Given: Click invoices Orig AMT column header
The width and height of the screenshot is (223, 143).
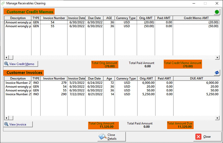Looking at the screenshot, I should 146,79.
